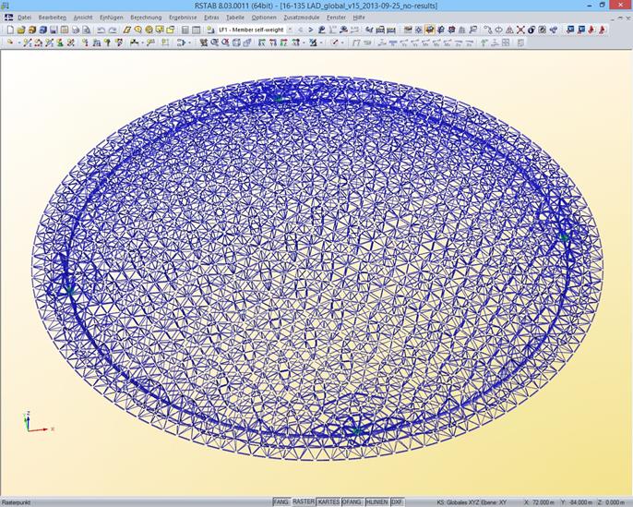
Task: Click the open folder icon in toolbar
Action: click(21, 30)
